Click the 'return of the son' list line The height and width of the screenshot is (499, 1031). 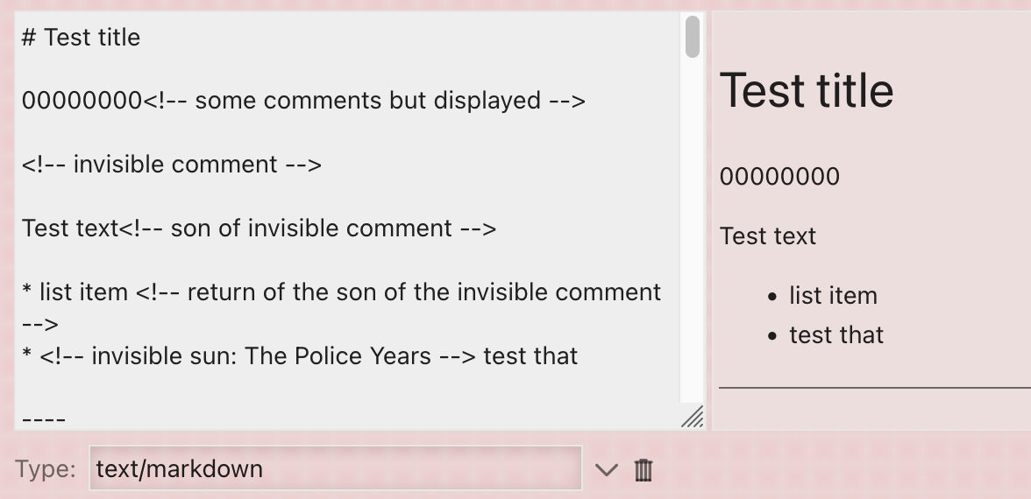coord(341,307)
